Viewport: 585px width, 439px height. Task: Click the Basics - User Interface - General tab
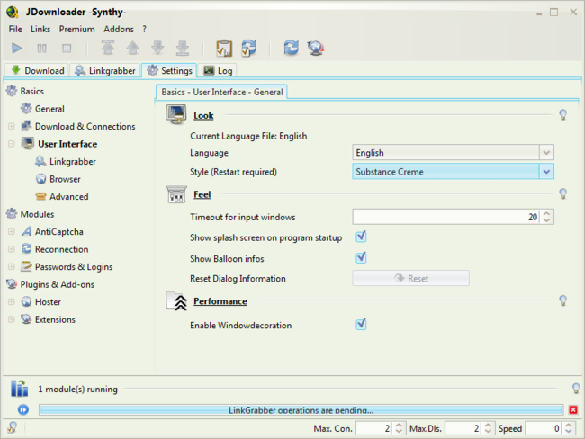pos(221,92)
